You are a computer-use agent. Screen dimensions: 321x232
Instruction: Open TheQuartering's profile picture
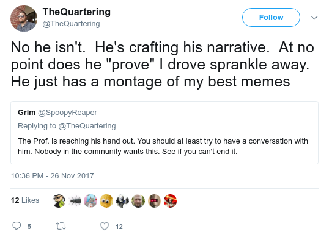[24, 18]
